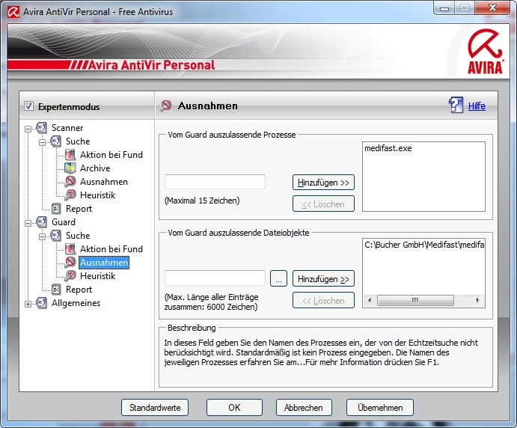Image resolution: width=517 pixels, height=428 pixels.
Task: Select Scanner tree item label
Action: (x=67, y=128)
